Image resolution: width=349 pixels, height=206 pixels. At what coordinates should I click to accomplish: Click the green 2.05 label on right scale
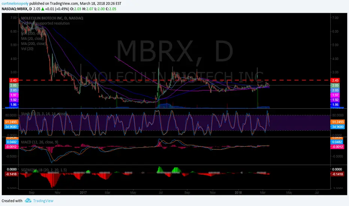coord(335,85)
